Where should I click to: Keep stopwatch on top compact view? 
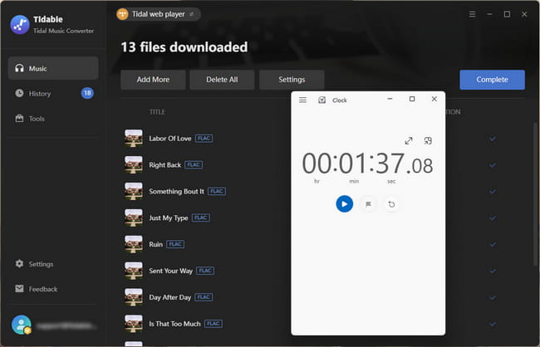[428, 140]
